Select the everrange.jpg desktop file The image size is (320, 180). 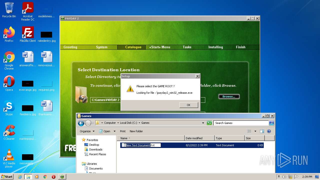pyautogui.click(x=28, y=85)
